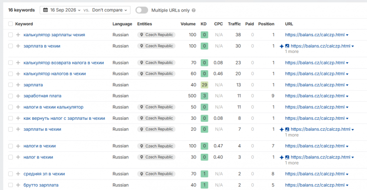Open keyword link калькулятор зарплаты чехия
Image resolution: width=367 pixels, height=190 pixels.
click(54, 35)
